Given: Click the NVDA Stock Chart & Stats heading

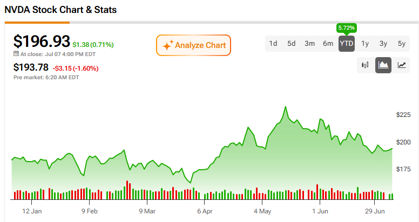Looking at the screenshot, I should pos(60,10).
